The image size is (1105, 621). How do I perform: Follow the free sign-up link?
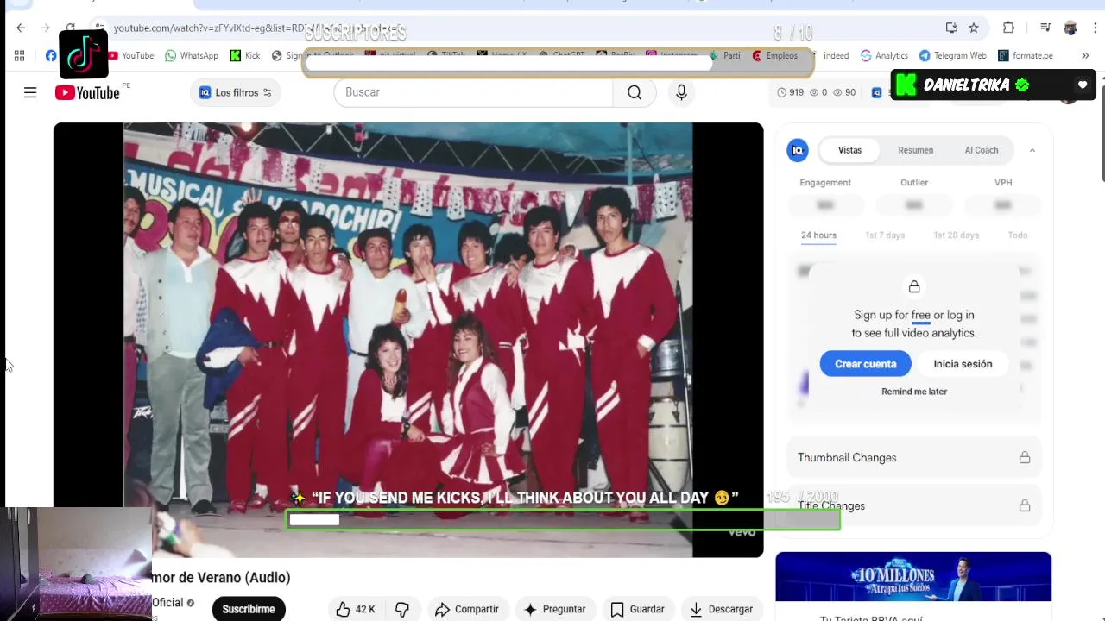tap(920, 316)
